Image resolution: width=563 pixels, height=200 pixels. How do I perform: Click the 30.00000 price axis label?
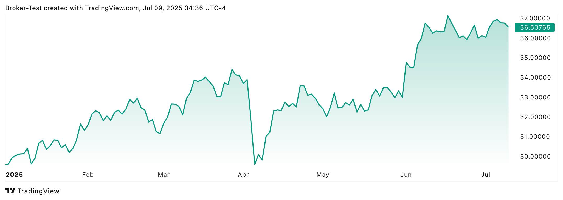[535, 157]
